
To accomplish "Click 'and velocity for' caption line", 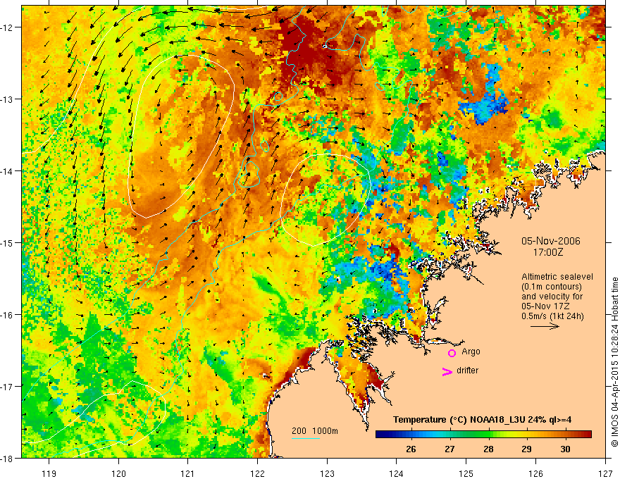I will coord(552,297).
